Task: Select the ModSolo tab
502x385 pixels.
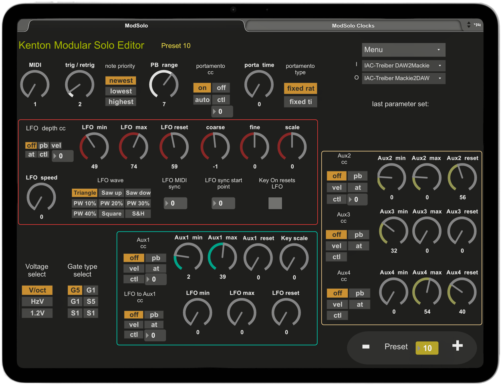Action: pos(136,26)
